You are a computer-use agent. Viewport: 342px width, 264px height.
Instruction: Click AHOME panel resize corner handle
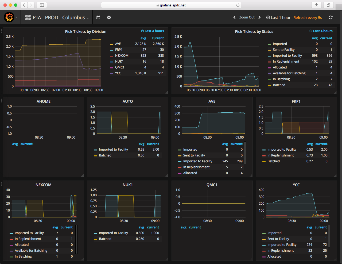[x=83, y=176]
